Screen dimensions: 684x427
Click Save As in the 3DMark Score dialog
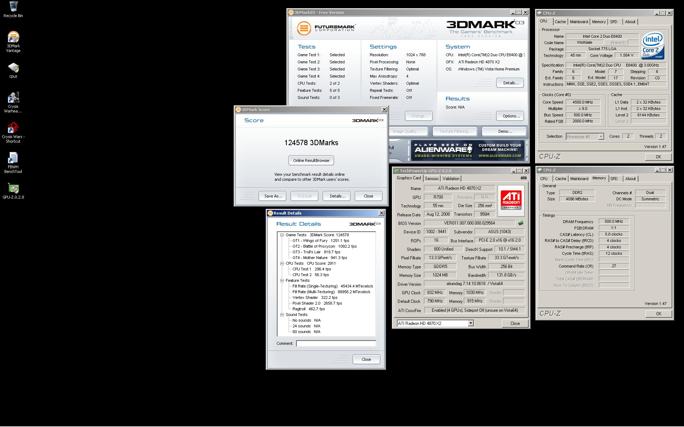pyautogui.click(x=273, y=196)
